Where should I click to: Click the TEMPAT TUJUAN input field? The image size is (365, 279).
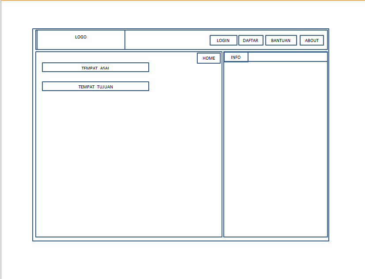pos(95,86)
